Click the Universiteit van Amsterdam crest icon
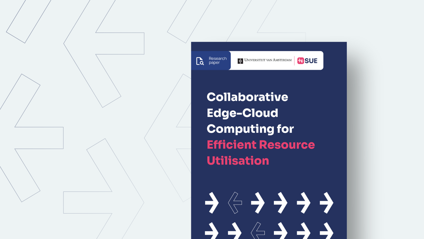Screen dimensions: 424x239 pyautogui.click(x=240, y=61)
